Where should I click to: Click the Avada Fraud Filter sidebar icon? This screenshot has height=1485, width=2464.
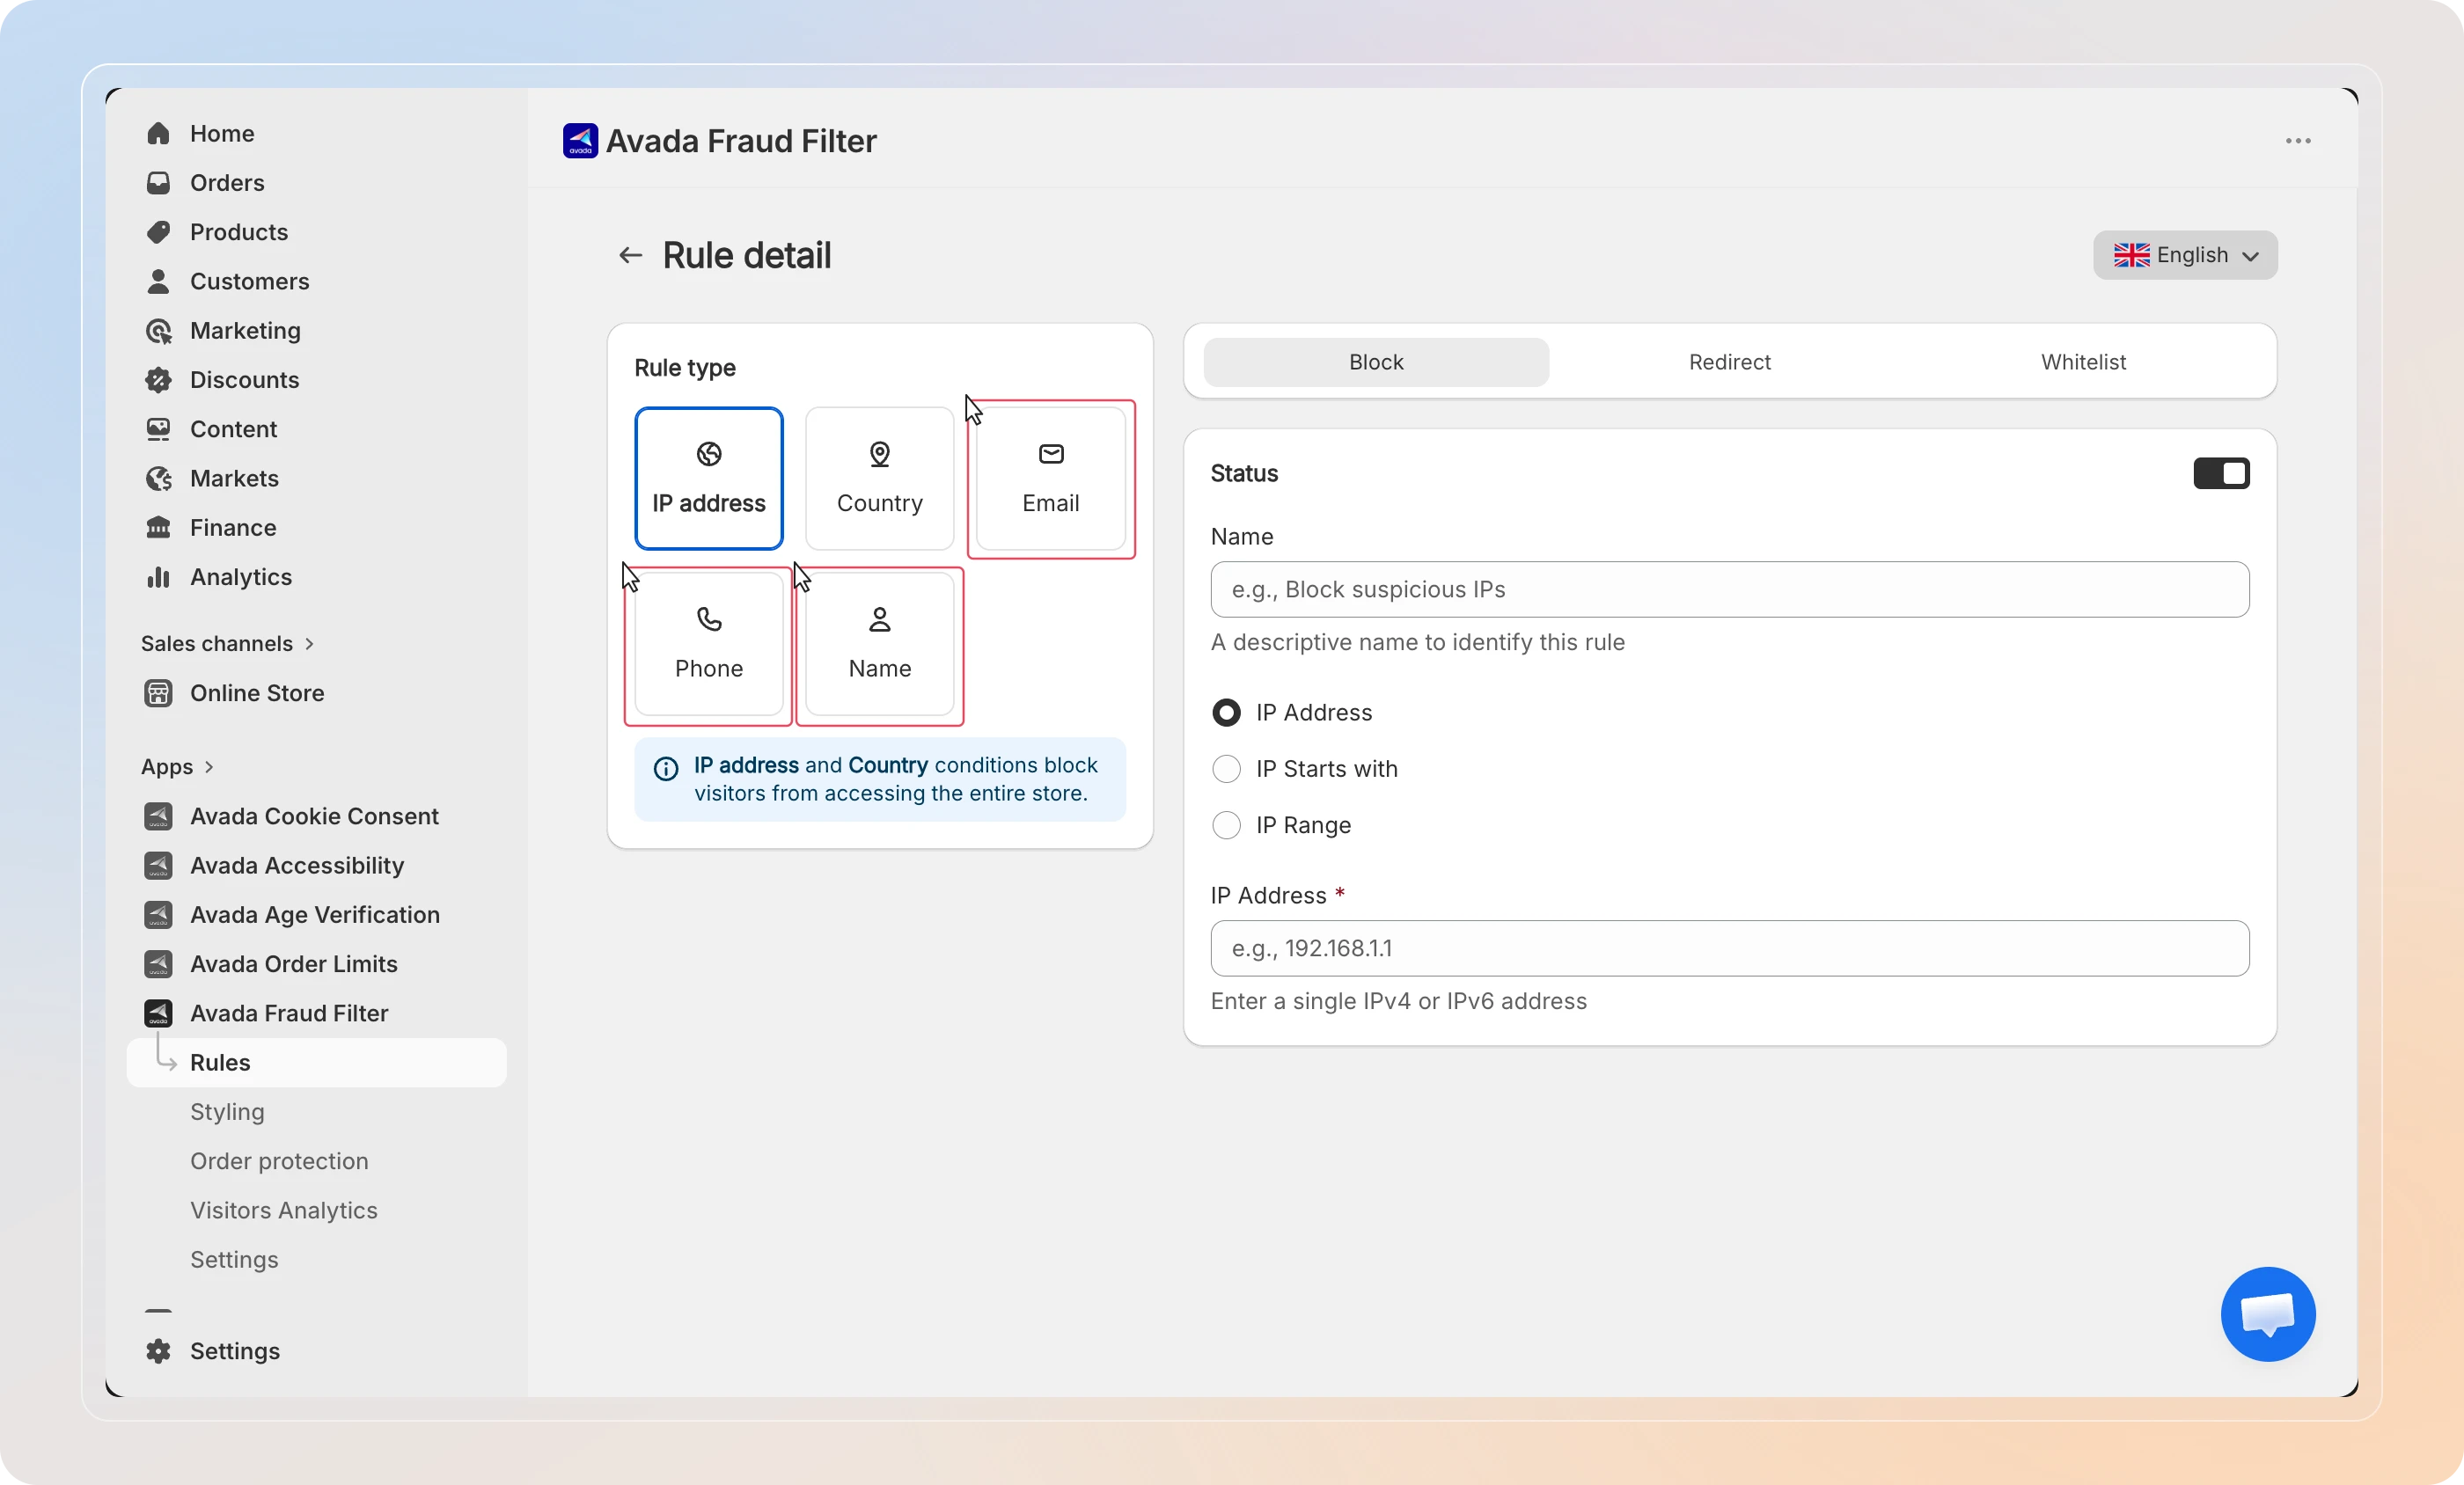click(x=158, y=1013)
